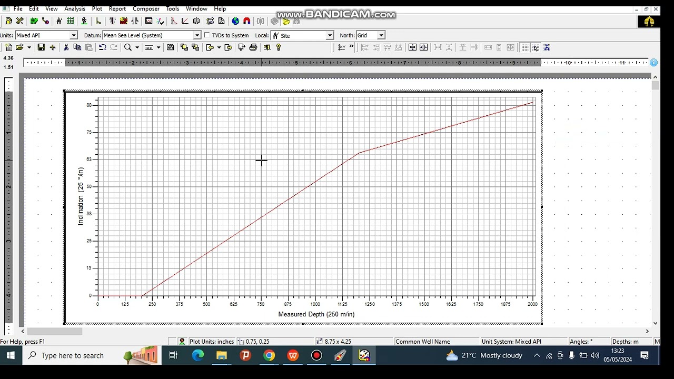Click the Inclination axis label
Viewport: 674px width, 379px height.
tap(81, 196)
